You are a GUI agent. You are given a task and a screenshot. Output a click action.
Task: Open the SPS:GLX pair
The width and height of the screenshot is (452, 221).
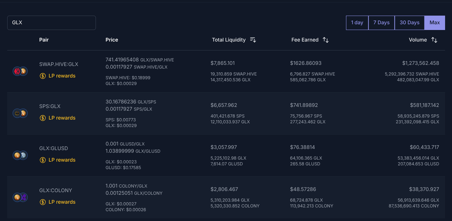(x=50, y=106)
